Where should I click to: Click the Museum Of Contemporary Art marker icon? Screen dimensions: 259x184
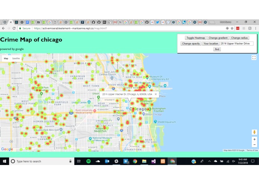(147, 77)
